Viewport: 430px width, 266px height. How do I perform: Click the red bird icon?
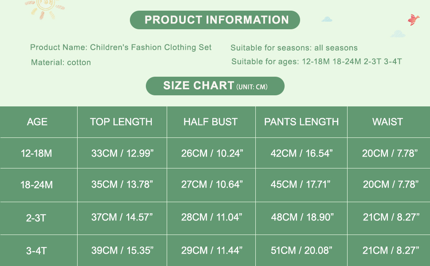point(413,20)
